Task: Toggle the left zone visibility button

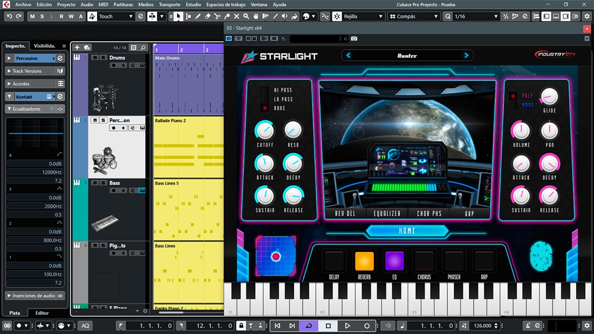Action: pyautogui.click(x=546, y=16)
